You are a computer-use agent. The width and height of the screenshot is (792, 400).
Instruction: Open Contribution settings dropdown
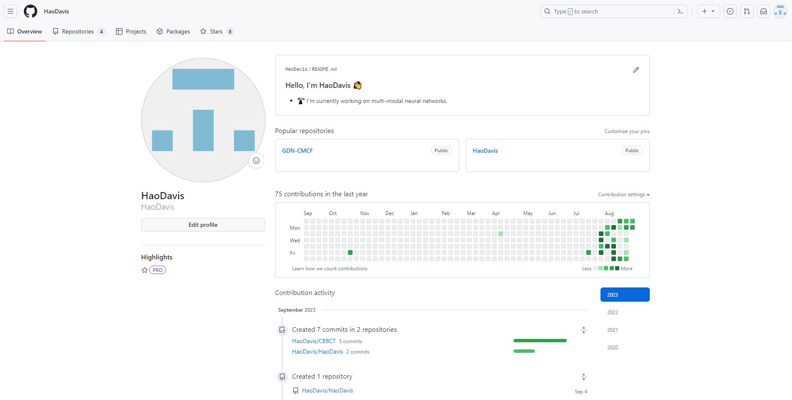(623, 195)
